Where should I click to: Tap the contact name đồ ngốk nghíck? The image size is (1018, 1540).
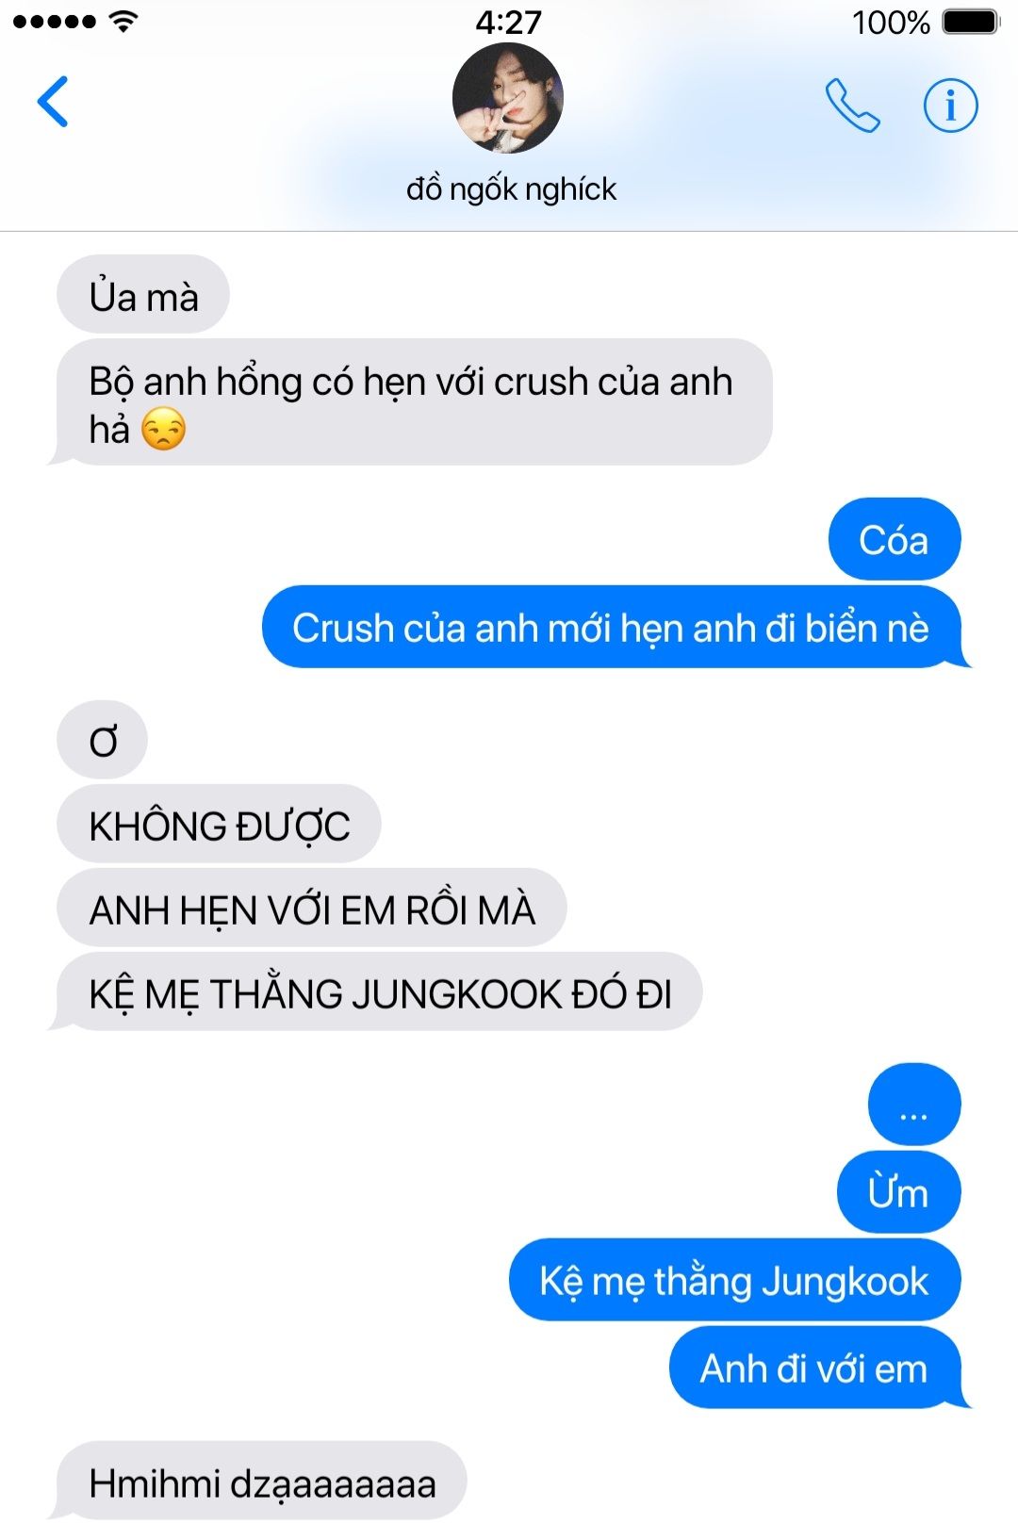[511, 189]
